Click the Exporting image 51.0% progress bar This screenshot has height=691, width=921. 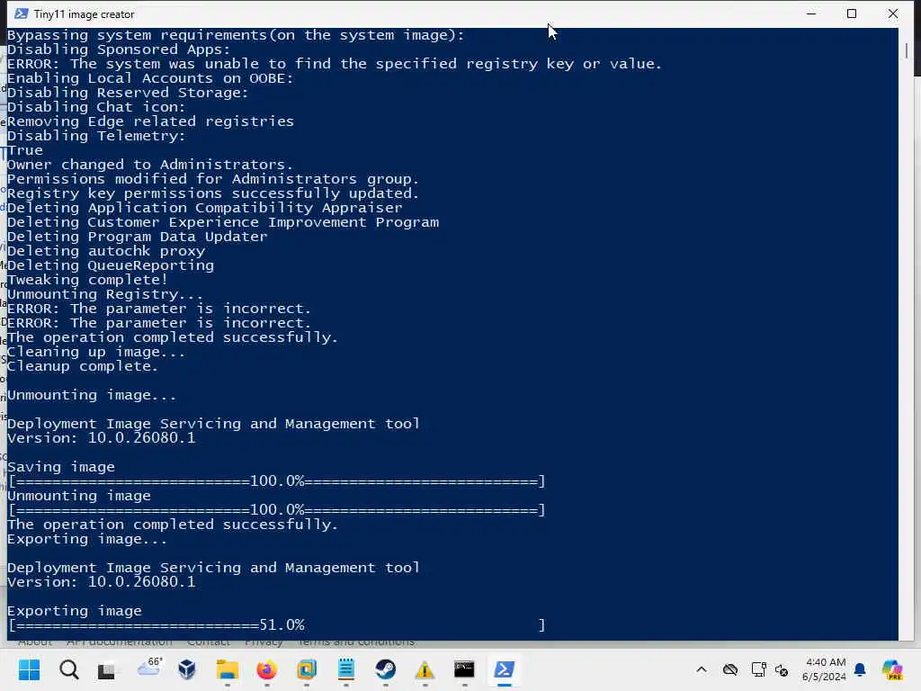tap(277, 624)
